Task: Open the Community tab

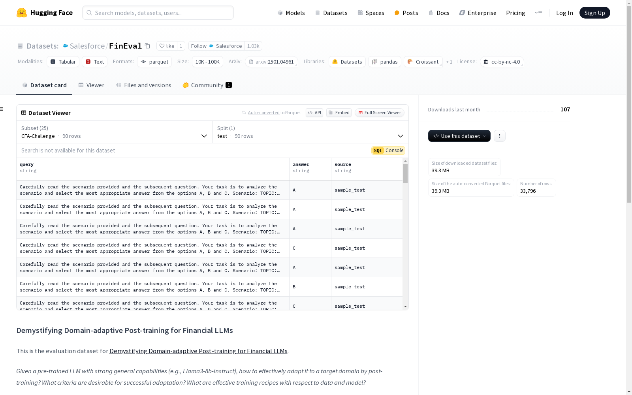Action: [x=207, y=85]
